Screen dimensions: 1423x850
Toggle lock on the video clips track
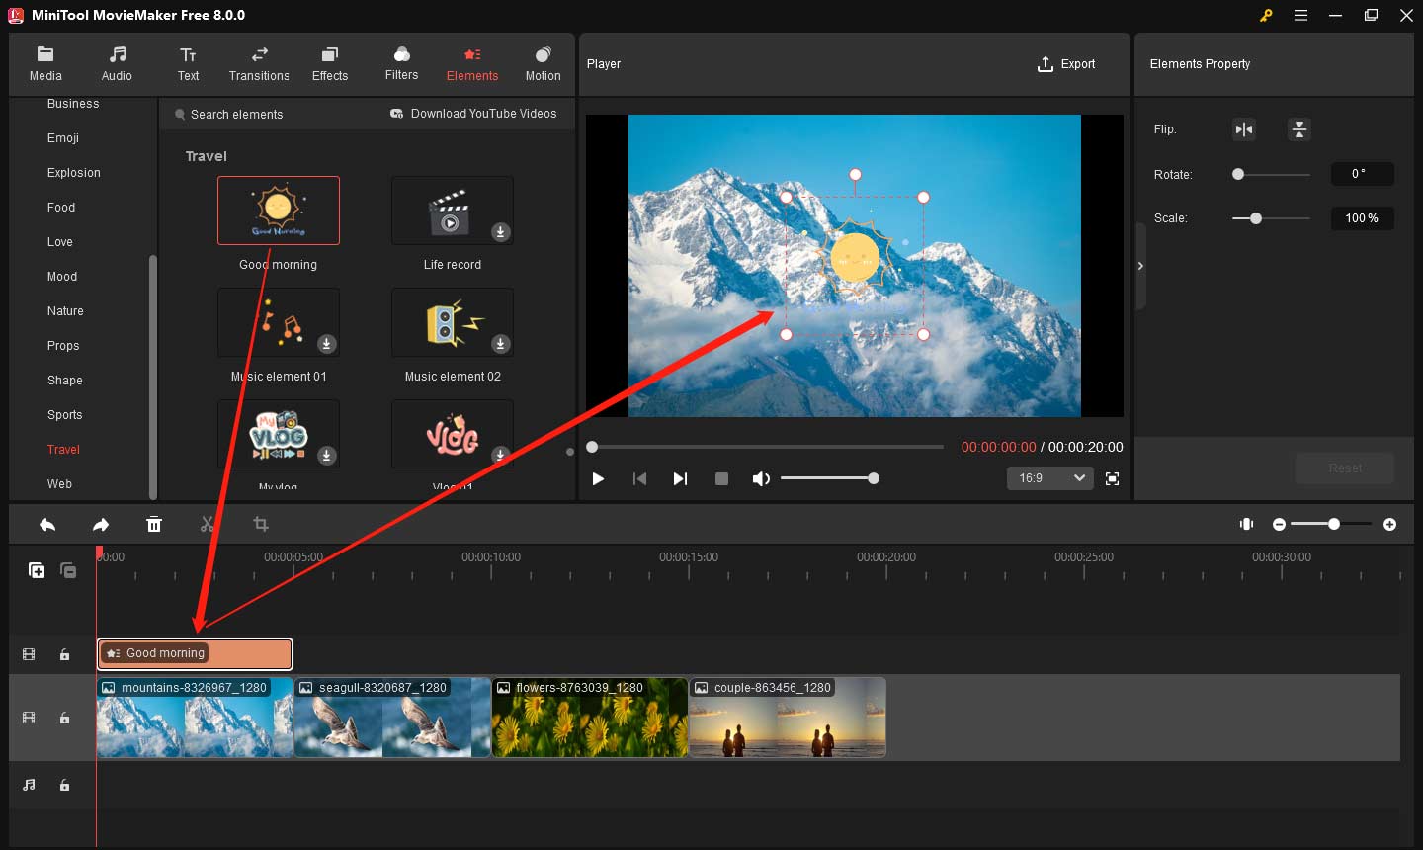64,719
